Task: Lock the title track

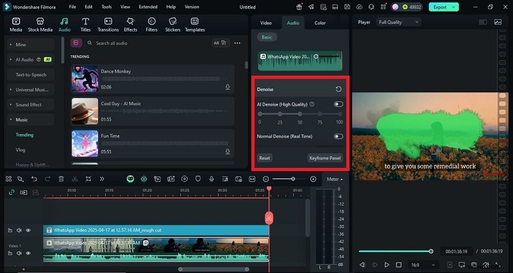Action: pos(10,230)
